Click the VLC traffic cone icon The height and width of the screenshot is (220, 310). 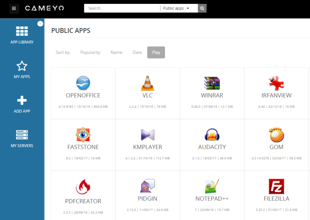147,83
